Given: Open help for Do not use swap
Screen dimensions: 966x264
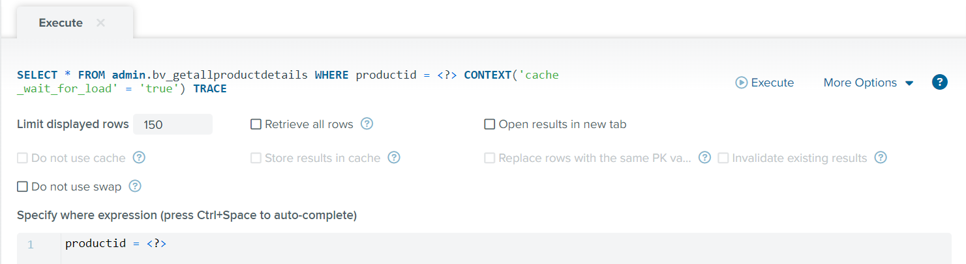Looking at the screenshot, I should 135,187.
